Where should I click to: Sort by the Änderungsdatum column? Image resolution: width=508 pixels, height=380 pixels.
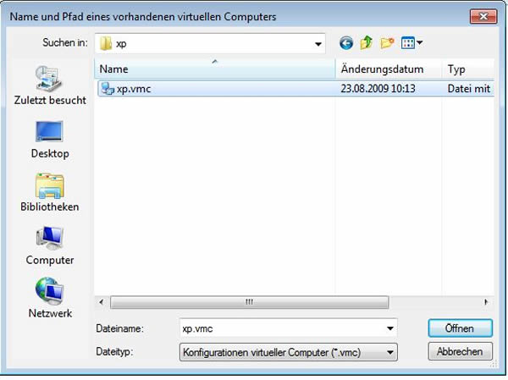(389, 69)
